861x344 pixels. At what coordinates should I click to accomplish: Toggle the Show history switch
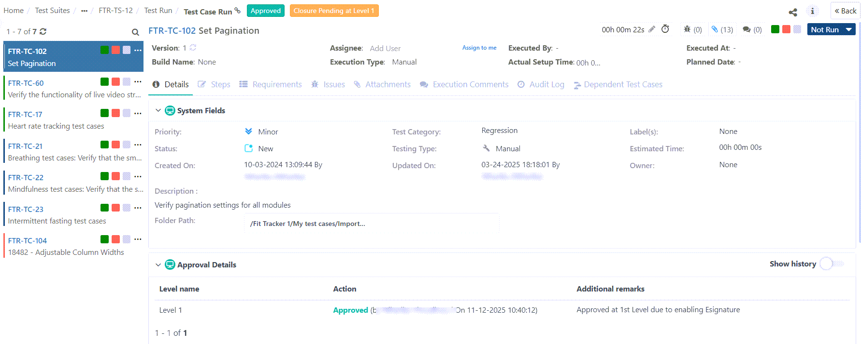pyautogui.click(x=832, y=264)
